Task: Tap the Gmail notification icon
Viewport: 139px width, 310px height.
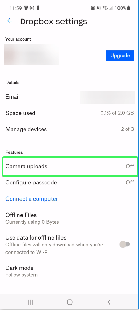Action: [32, 8]
